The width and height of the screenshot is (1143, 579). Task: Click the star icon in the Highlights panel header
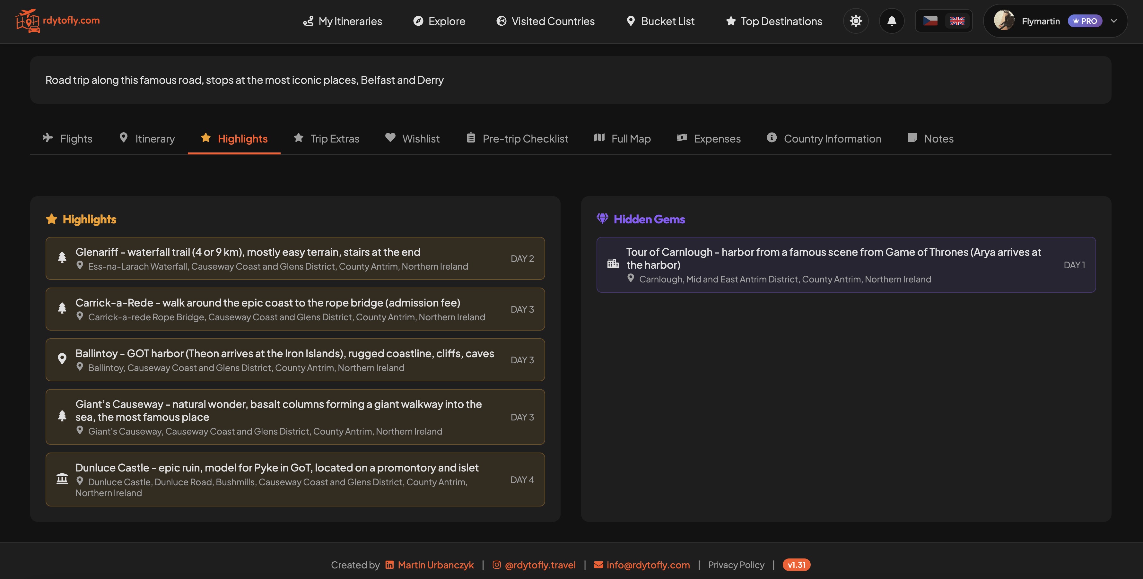pos(52,219)
